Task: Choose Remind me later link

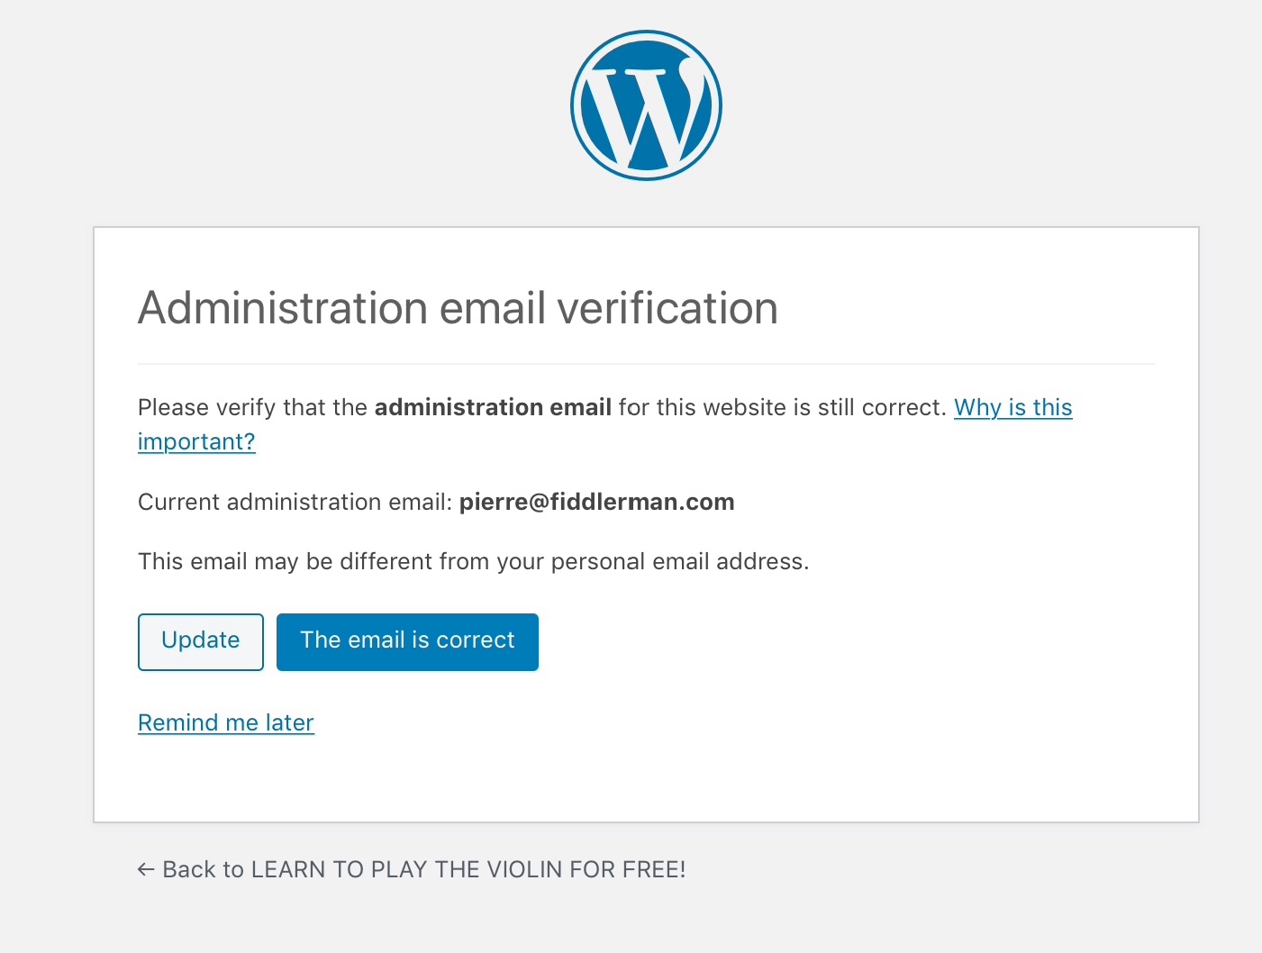Action: coord(226,722)
